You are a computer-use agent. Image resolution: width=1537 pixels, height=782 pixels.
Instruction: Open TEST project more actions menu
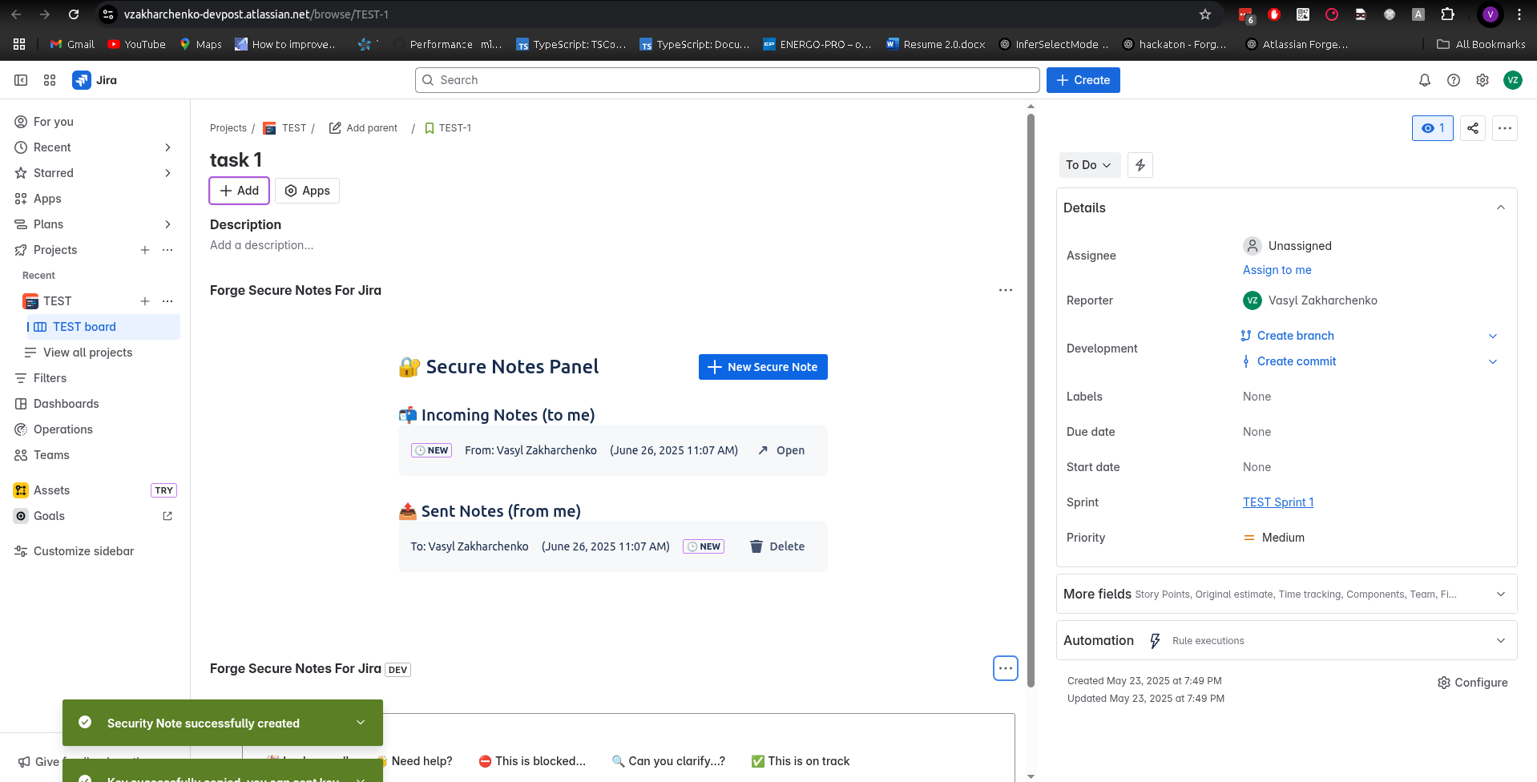point(167,301)
